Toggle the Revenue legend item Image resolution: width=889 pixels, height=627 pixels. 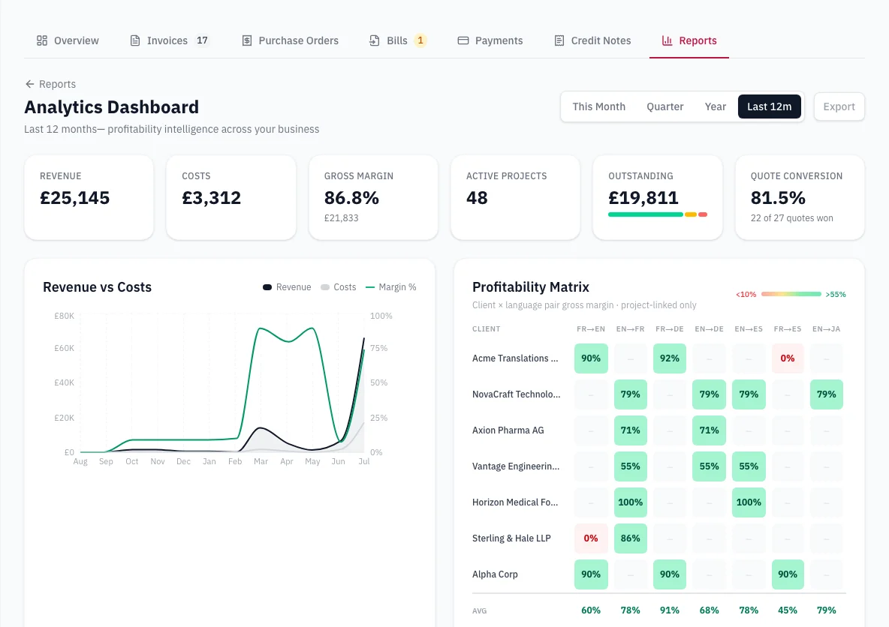point(287,287)
